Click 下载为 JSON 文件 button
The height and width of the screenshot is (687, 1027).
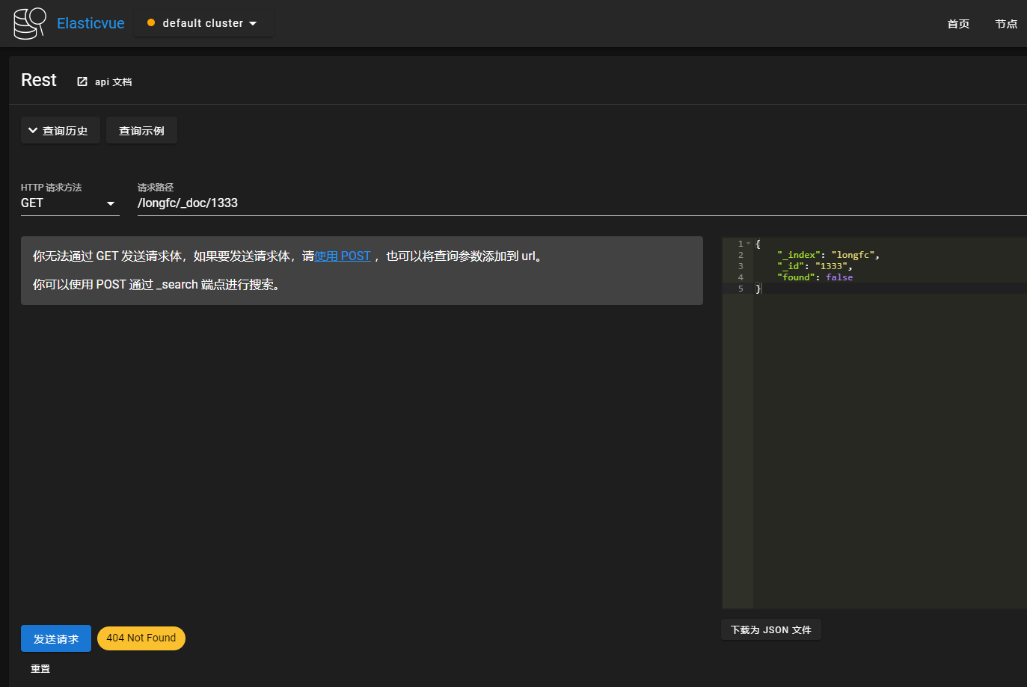[x=771, y=629]
